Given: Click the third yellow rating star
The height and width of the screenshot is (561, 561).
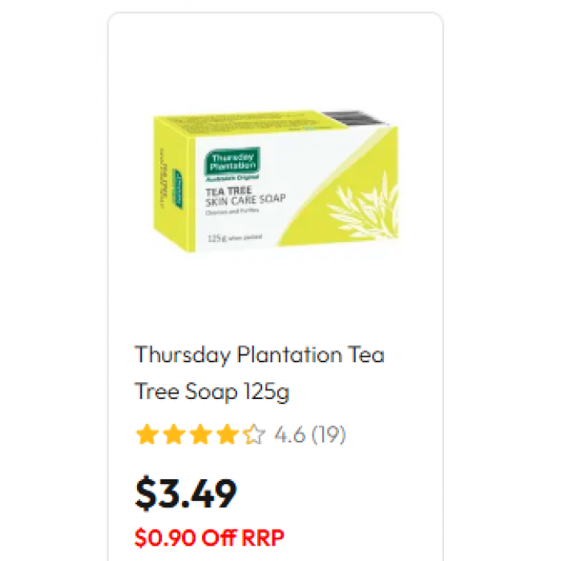Looking at the screenshot, I should click(x=200, y=434).
